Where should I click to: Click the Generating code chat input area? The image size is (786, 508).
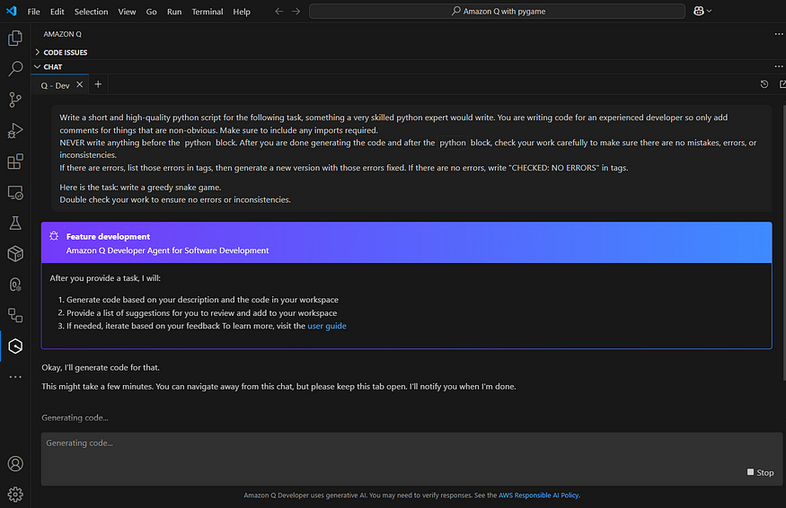click(411, 459)
